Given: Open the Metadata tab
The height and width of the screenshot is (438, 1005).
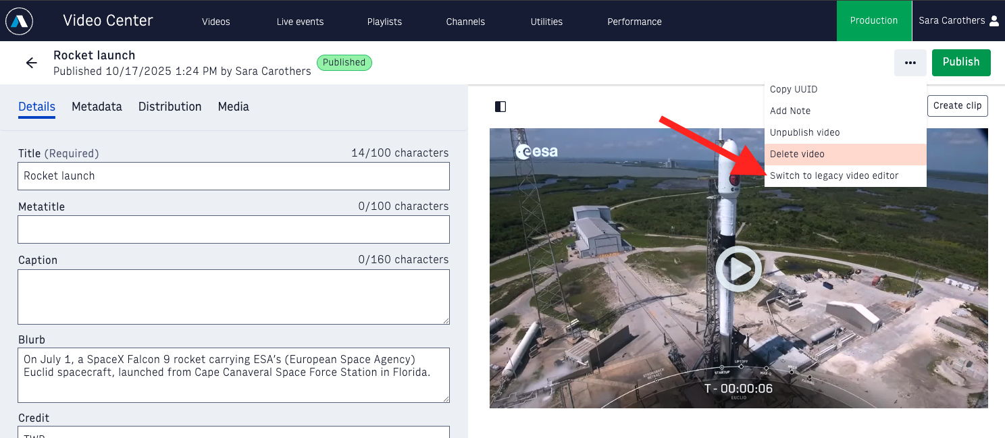Looking at the screenshot, I should (x=97, y=107).
